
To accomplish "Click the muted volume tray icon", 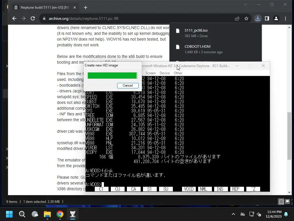I will click(x=259, y=214).
